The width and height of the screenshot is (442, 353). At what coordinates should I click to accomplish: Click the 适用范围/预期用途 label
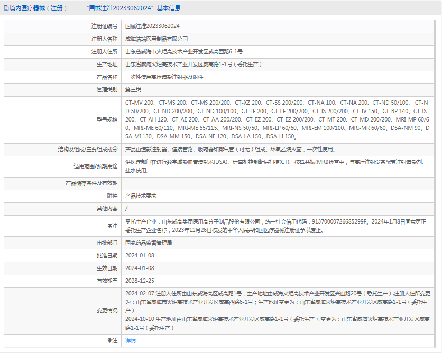coord(96,166)
